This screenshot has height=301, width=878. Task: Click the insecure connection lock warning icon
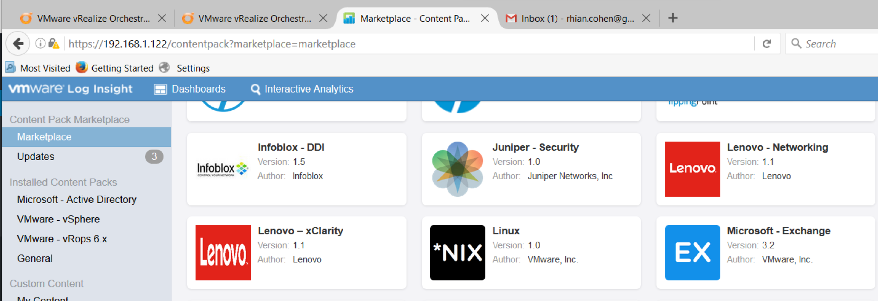pyautogui.click(x=54, y=43)
